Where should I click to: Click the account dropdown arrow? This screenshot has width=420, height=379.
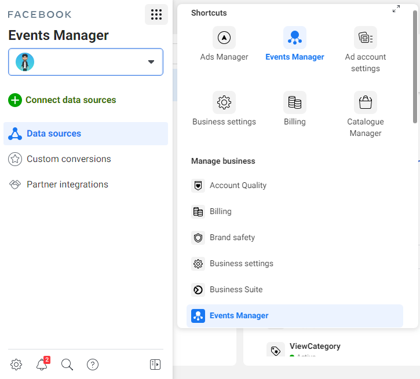coord(151,62)
